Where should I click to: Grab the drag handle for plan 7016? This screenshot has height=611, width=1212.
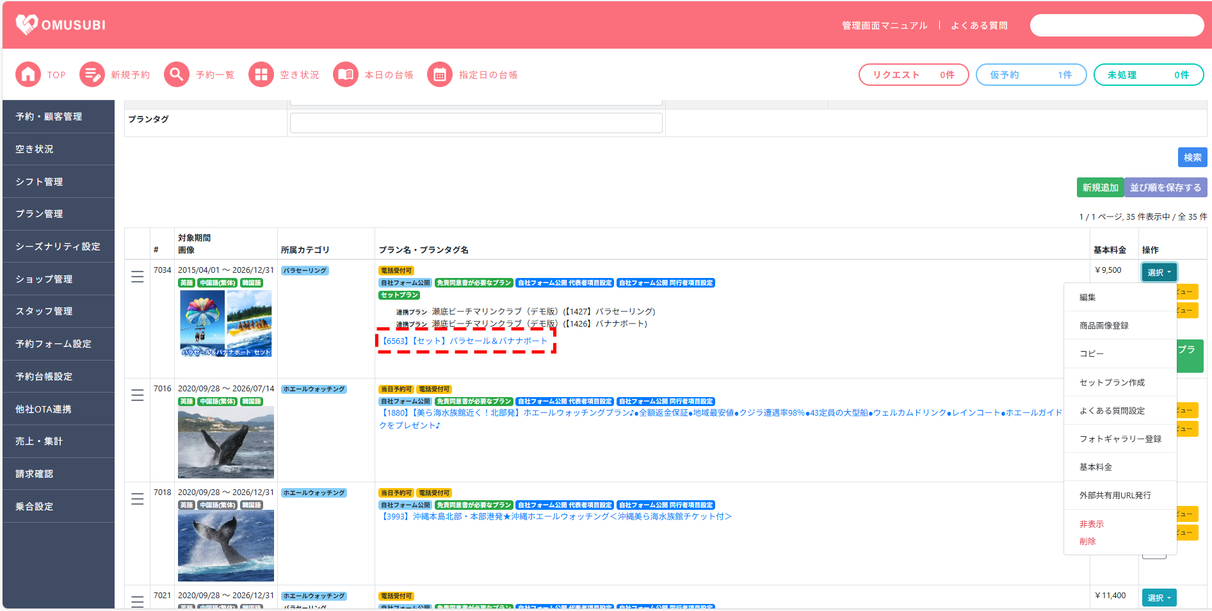[137, 395]
